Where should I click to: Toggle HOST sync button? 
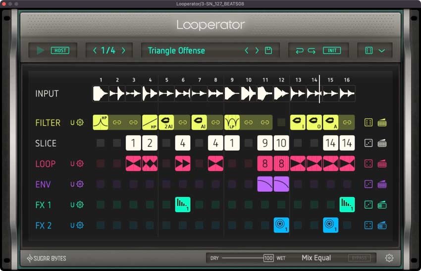(x=60, y=51)
